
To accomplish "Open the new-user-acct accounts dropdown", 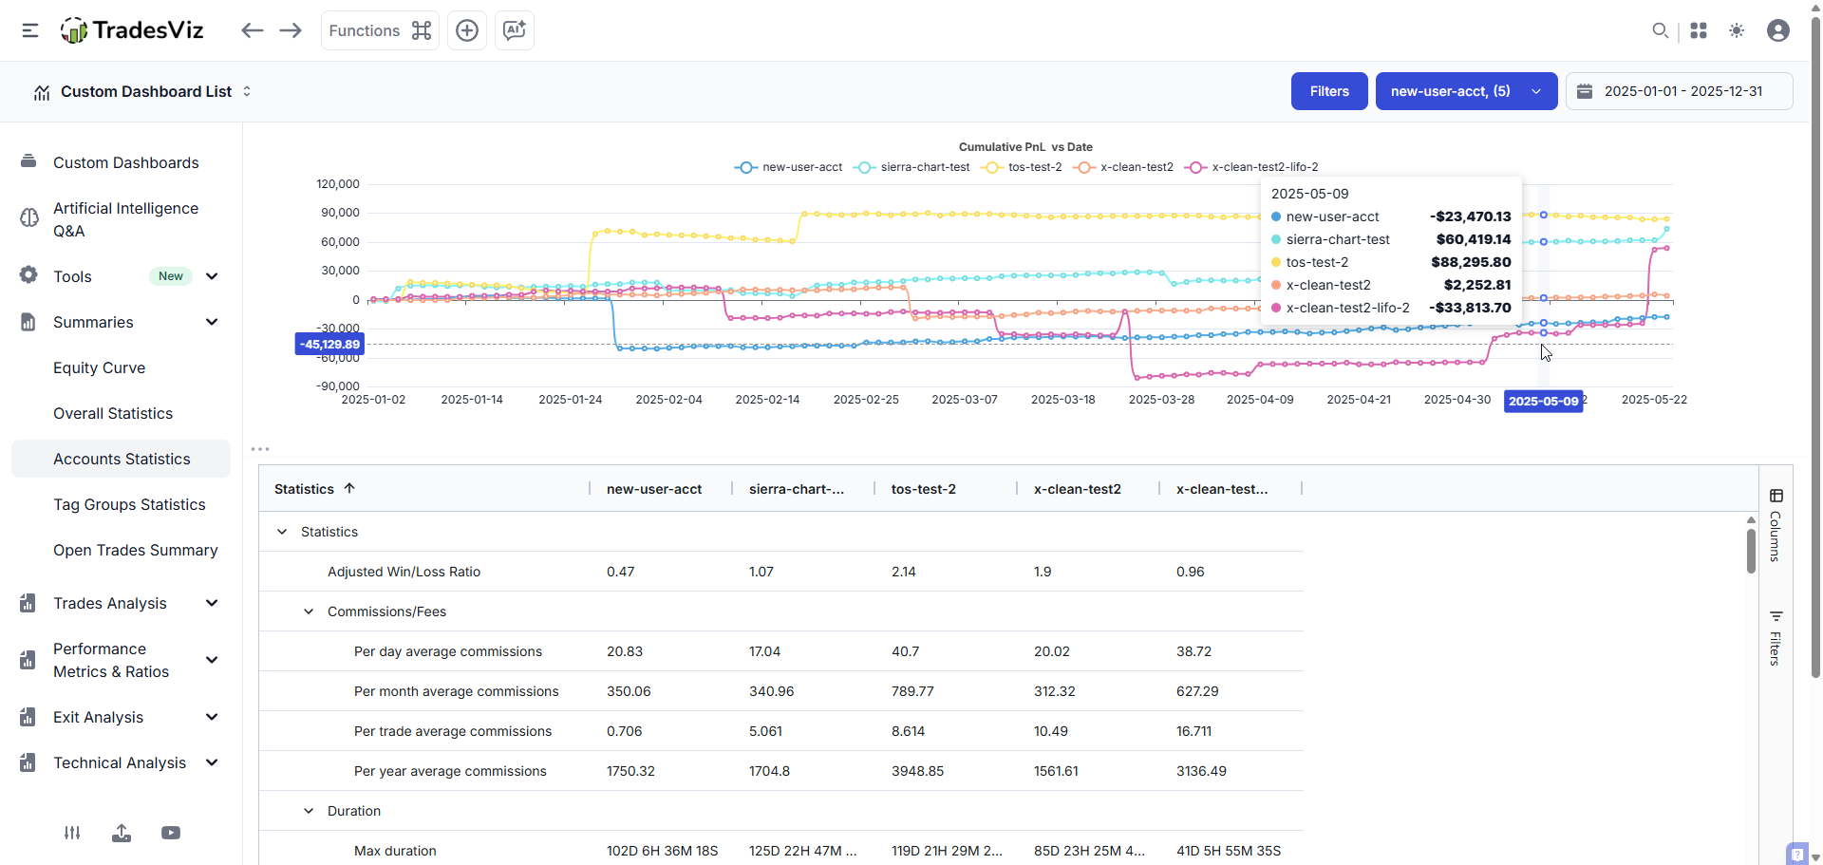I will (x=1466, y=91).
